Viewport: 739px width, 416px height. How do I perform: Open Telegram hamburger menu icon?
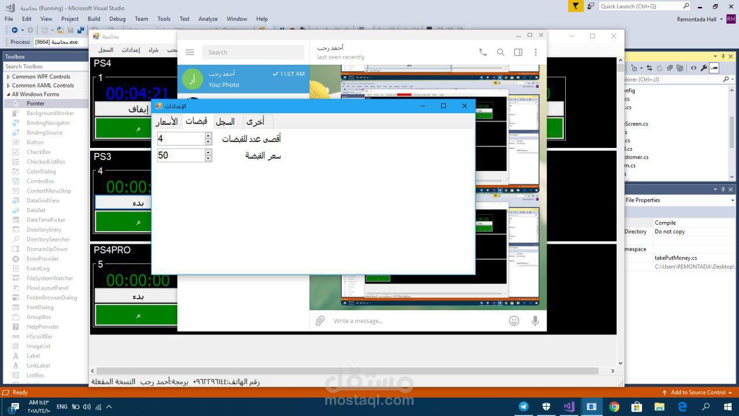[x=189, y=52]
